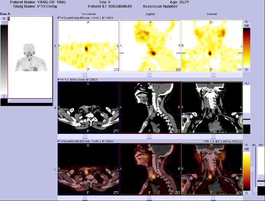Select the transverse CT viewport in row B
265x201 pixels.
(88, 107)
